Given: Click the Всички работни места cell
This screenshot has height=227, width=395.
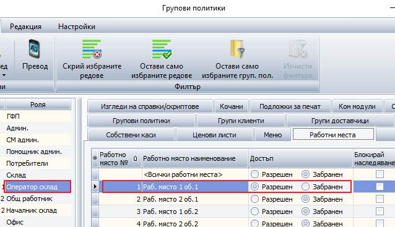Looking at the screenshot, I should [195, 174].
